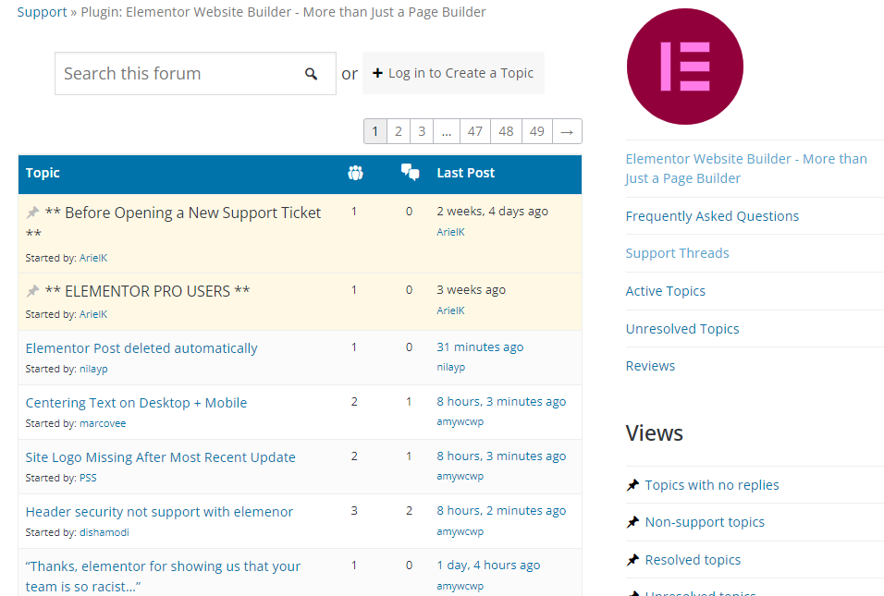Click pin icon beside Before Opening topic
Viewport: 884px width, 596px height.
[x=32, y=213]
